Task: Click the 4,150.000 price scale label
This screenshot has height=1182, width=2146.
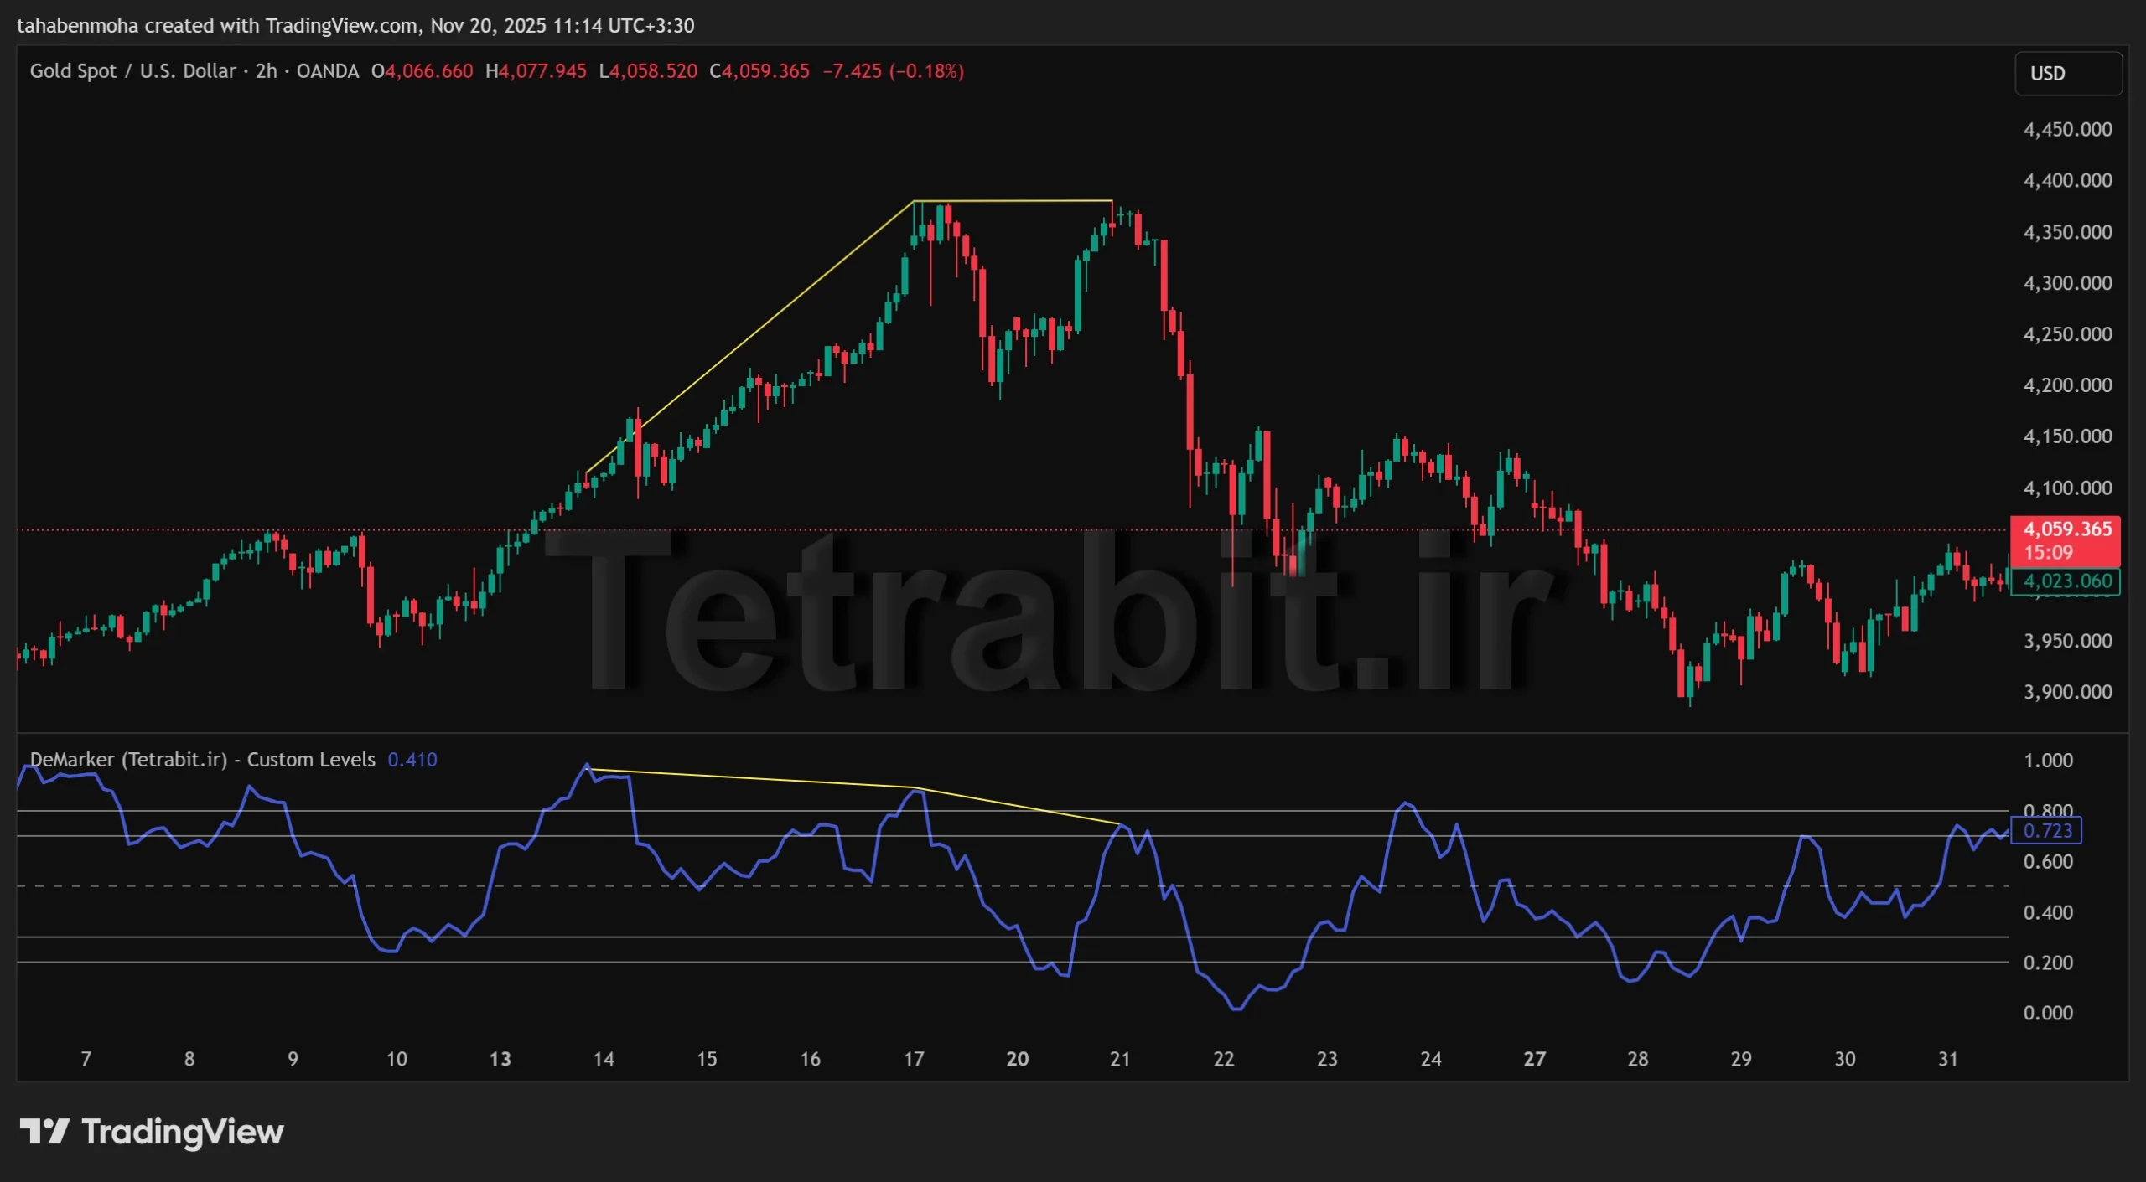Action: 2067,436
